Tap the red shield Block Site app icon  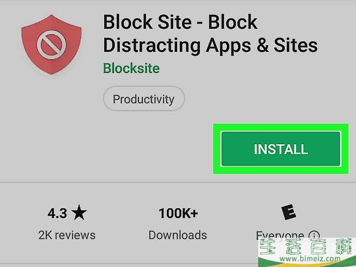[51, 45]
